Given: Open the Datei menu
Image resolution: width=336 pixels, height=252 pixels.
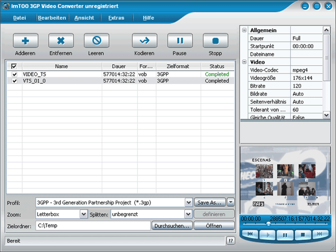Looking at the screenshot, I should pos(19,18).
